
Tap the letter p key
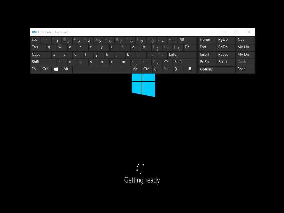click(146, 47)
